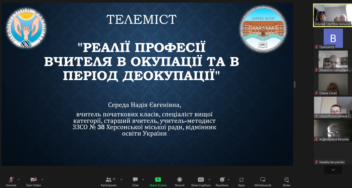Image resolution: width=352 pixels, height=188 pixels.
Task: Select Олена Саган's video tile
Action: point(333,84)
